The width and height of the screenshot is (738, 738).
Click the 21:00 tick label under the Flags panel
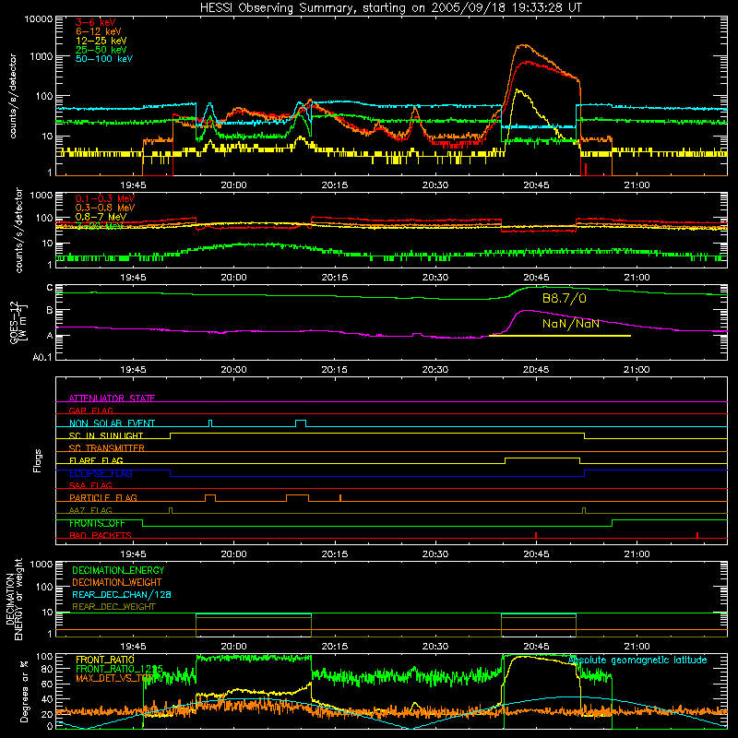[x=637, y=554]
